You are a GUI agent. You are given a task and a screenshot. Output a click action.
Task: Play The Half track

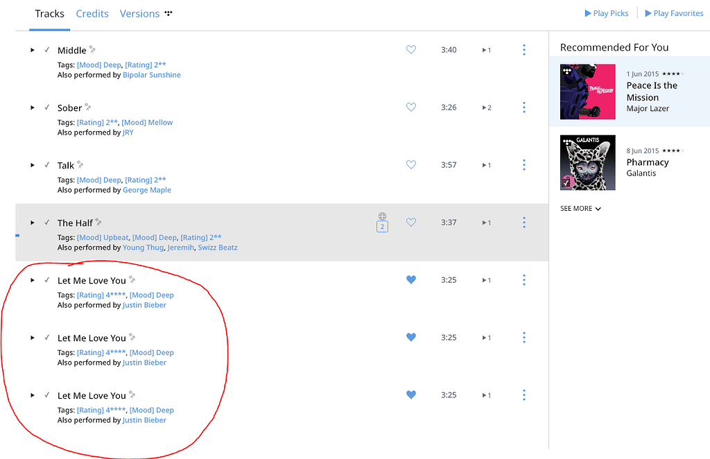[x=32, y=222]
